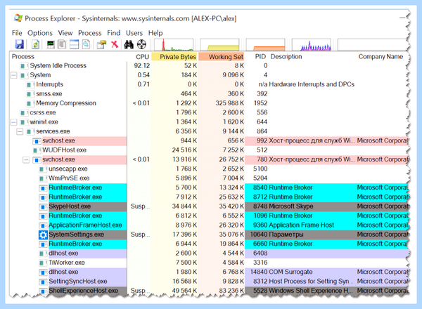The width and height of the screenshot is (422, 309).
Task: Click the 325 988 K working set value
Action: click(229, 103)
